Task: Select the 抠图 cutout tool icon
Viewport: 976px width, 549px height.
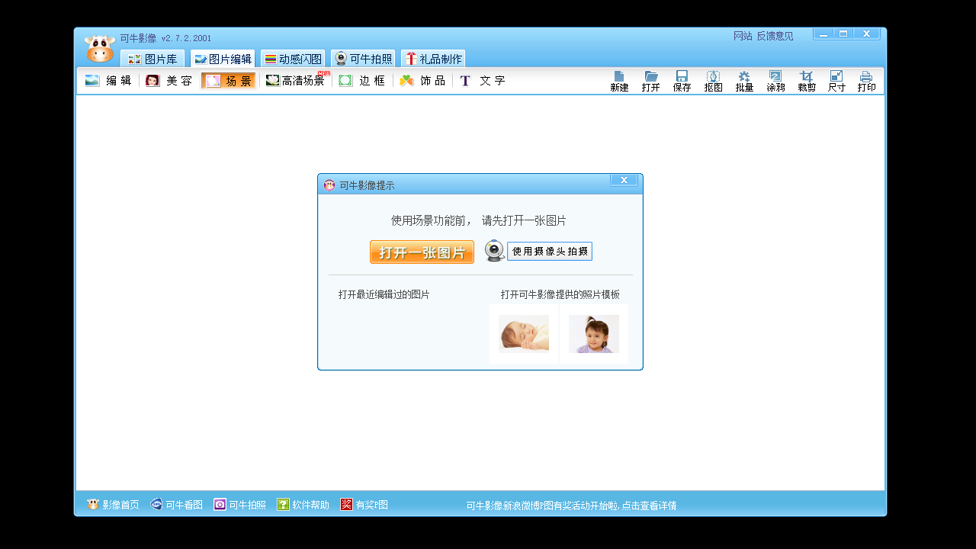Action: [712, 80]
